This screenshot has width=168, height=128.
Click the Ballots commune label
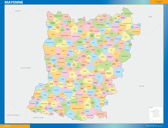coord(45,95)
